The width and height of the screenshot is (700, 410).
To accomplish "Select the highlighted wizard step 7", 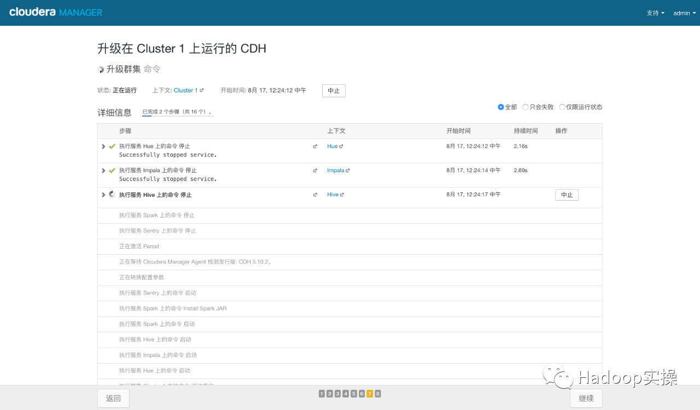I will pyautogui.click(x=370, y=394).
